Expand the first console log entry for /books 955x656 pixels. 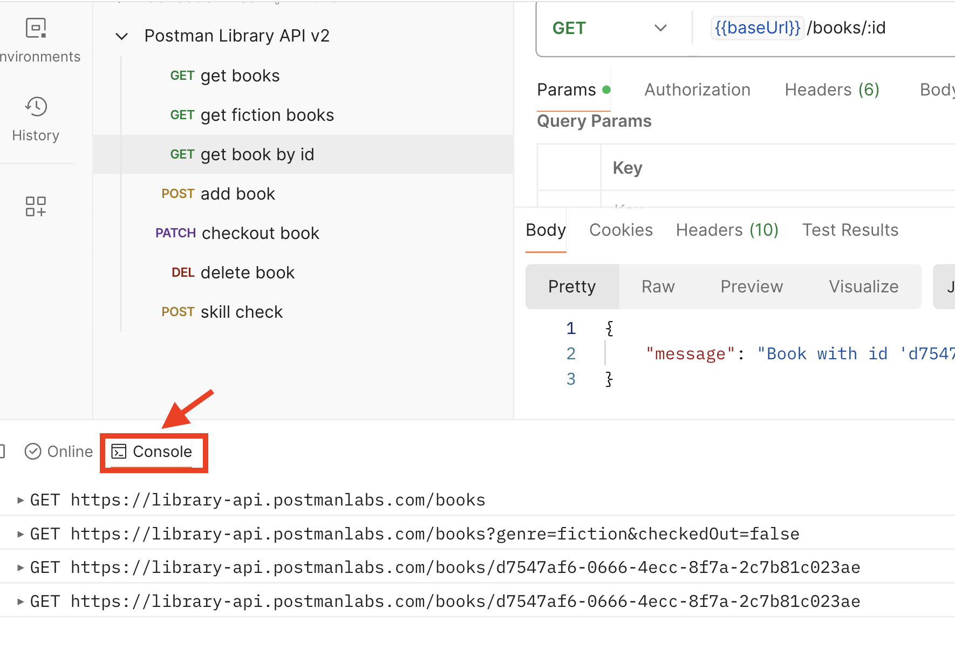pyautogui.click(x=20, y=500)
